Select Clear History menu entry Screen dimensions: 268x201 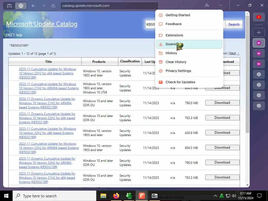189,62
